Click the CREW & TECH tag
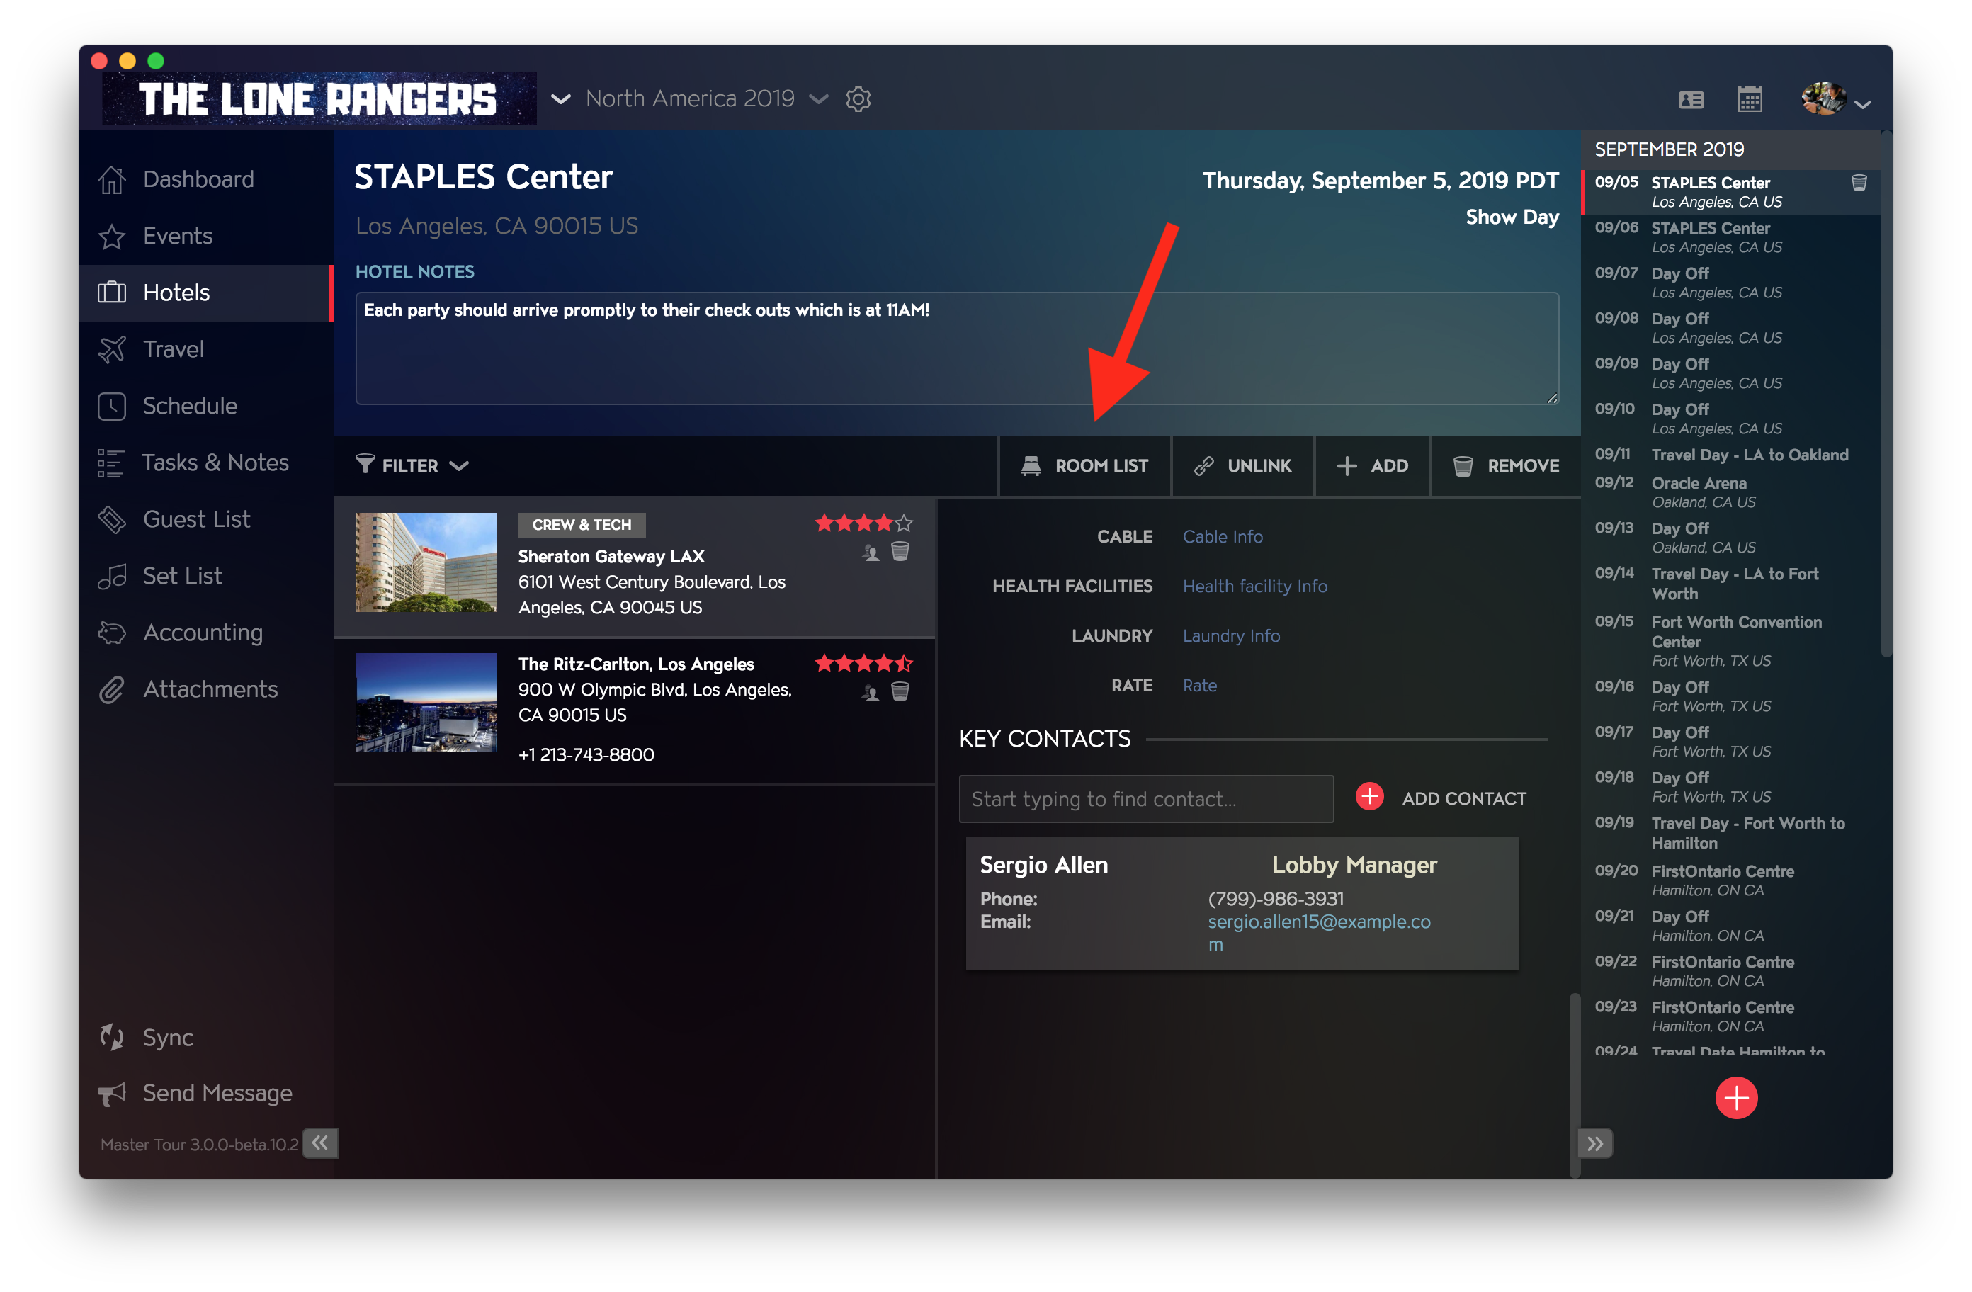The image size is (1972, 1292). click(582, 525)
